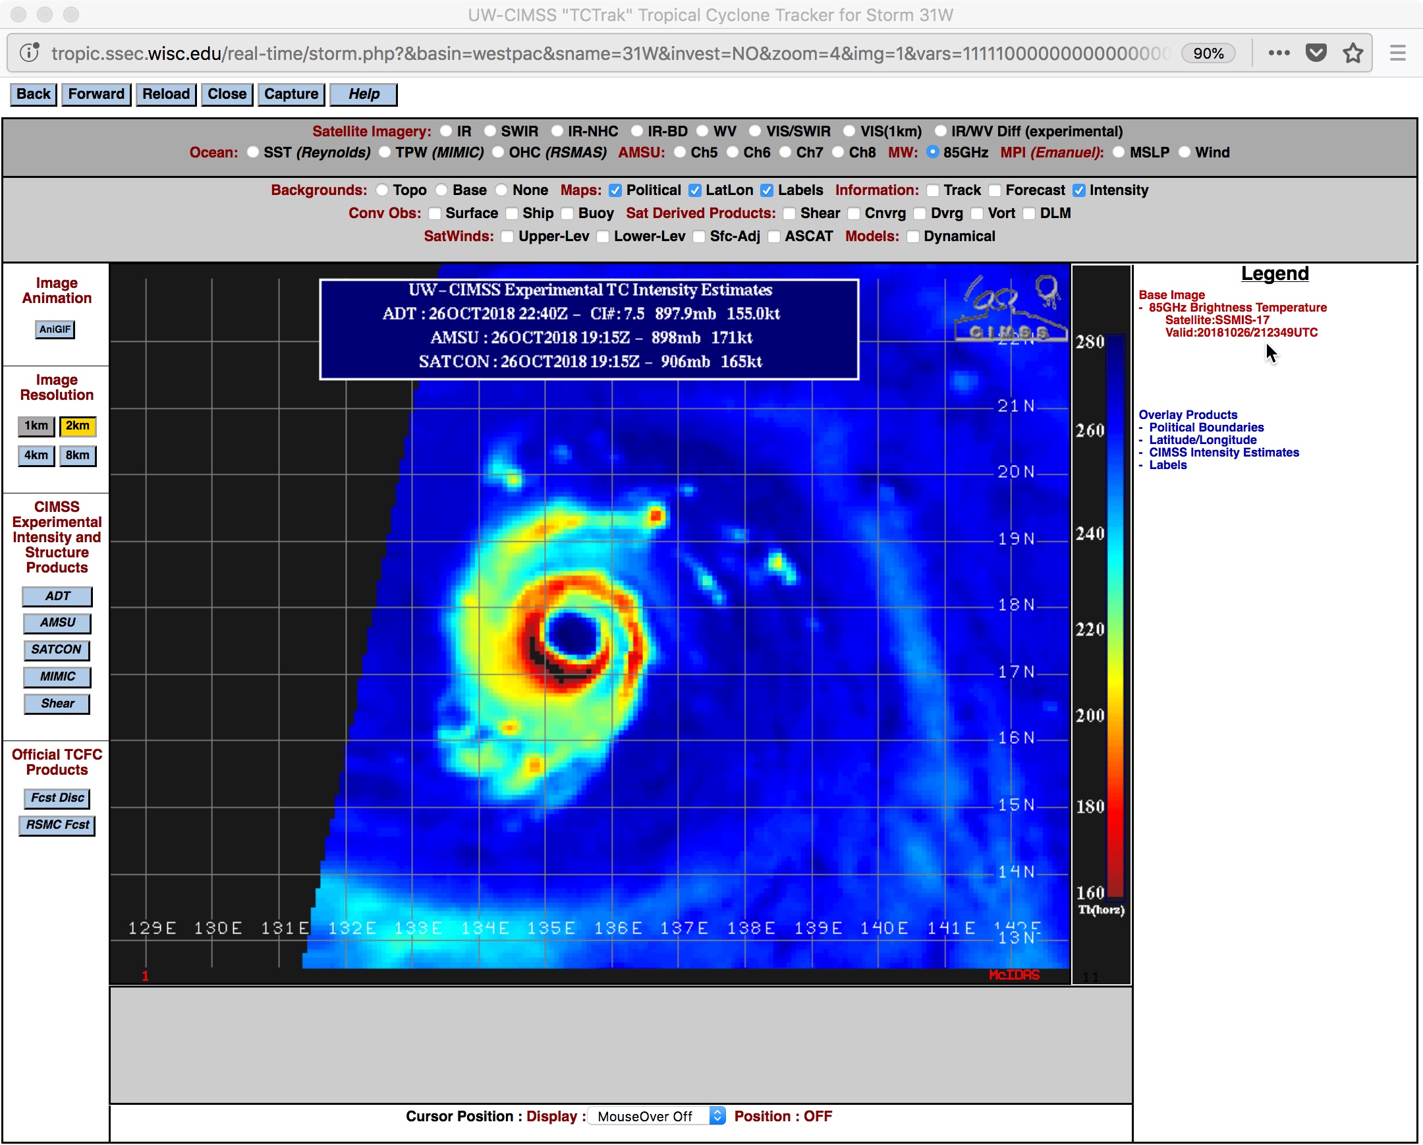Open the Shear structure product button
The width and height of the screenshot is (1423, 1145).
pyautogui.click(x=57, y=704)
